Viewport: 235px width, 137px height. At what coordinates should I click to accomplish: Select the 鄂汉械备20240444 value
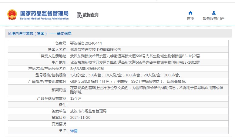tap(86, 43)
